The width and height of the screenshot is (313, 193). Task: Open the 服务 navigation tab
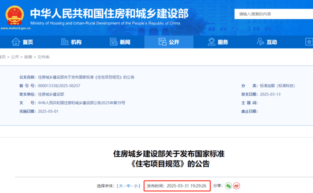pos(218,42)
